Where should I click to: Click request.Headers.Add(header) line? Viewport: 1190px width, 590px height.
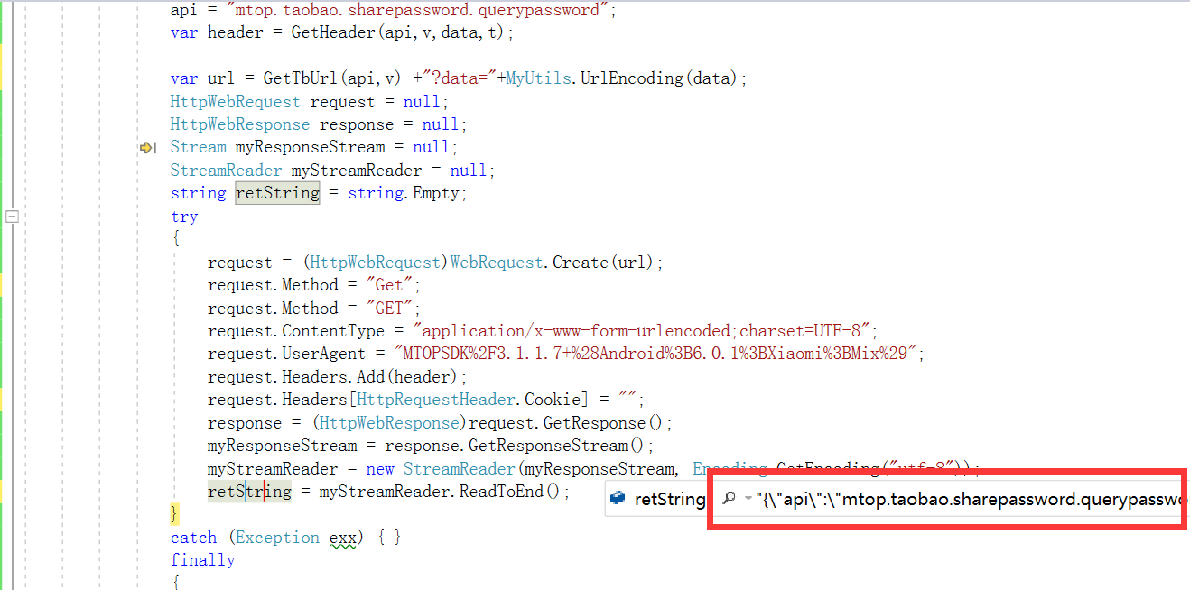338,377
